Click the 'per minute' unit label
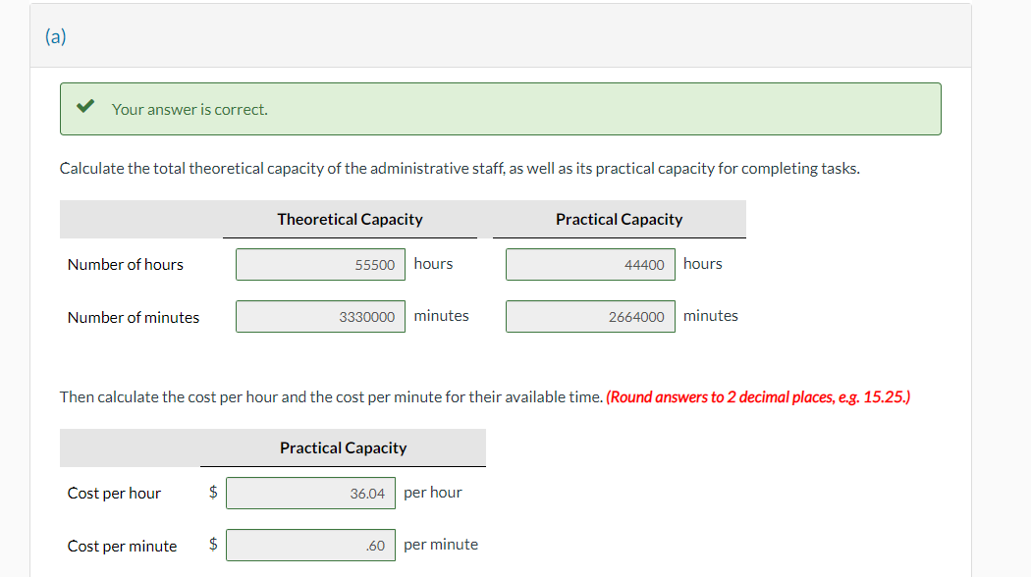The width and height of the screenshot is (1031, 577). (x=441, y=544)
